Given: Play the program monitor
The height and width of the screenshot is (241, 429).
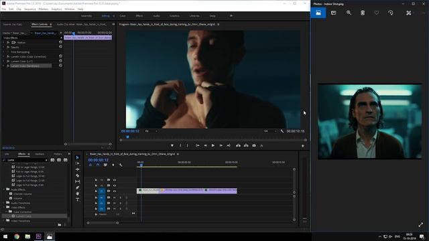Looking at the screenshot, I should pos(213,146).
